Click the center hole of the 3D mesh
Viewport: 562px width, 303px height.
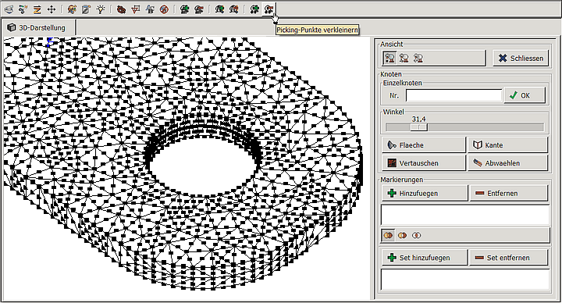pos(203,167)
